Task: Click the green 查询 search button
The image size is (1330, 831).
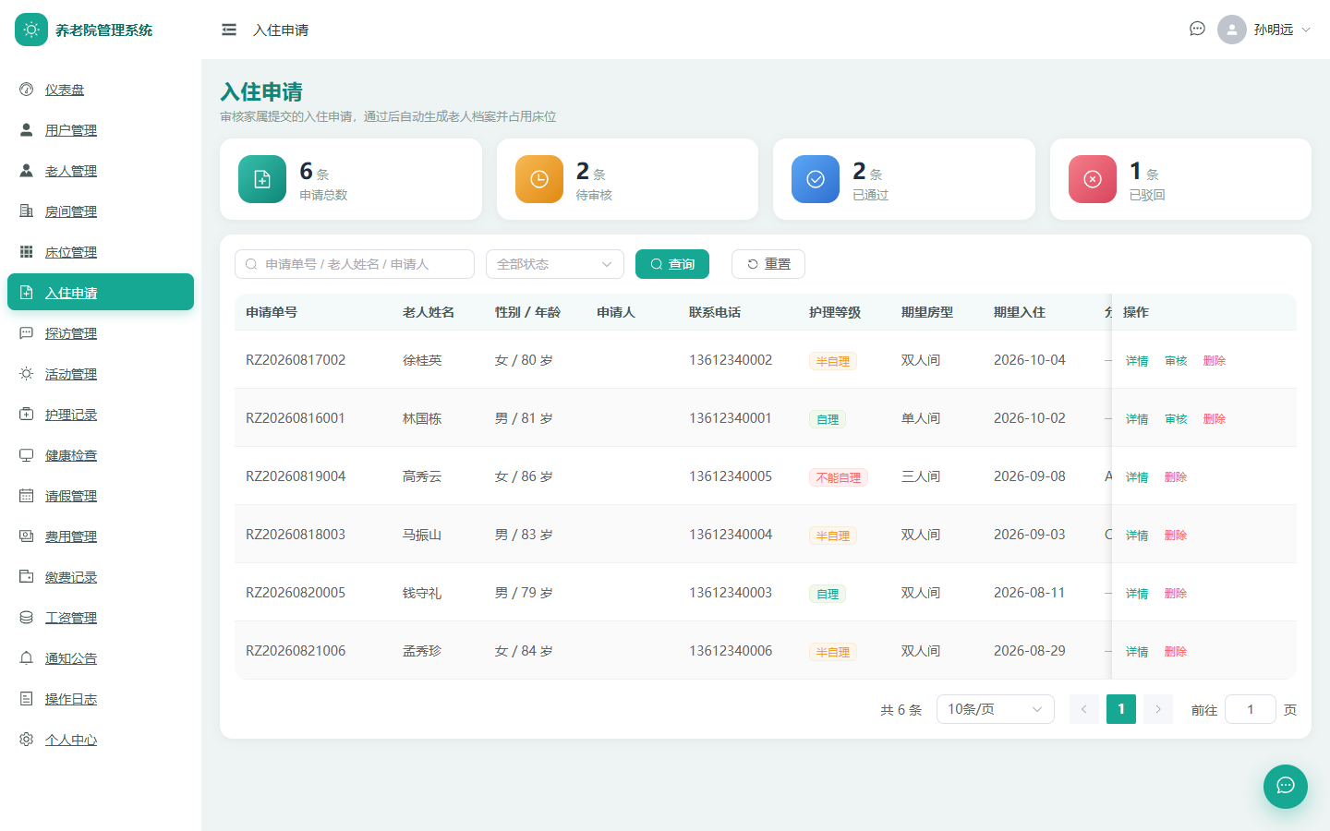Action: (x=672, y=264)
